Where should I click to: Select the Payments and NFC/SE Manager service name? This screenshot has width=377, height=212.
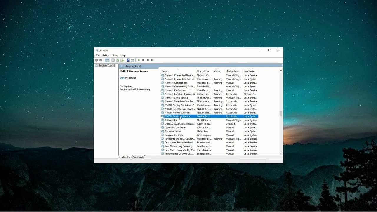(x=180, y=139)
